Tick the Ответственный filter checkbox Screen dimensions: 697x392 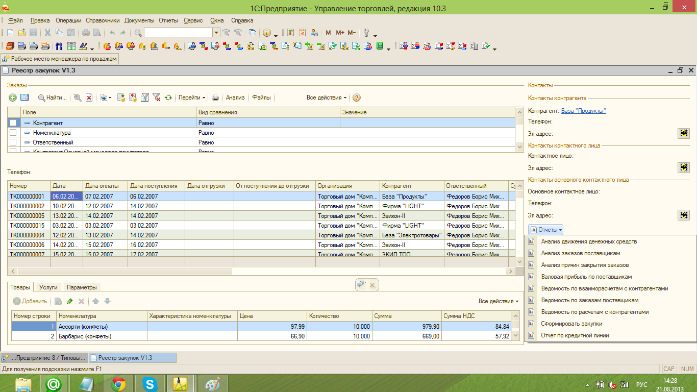[x=13, y=142]
